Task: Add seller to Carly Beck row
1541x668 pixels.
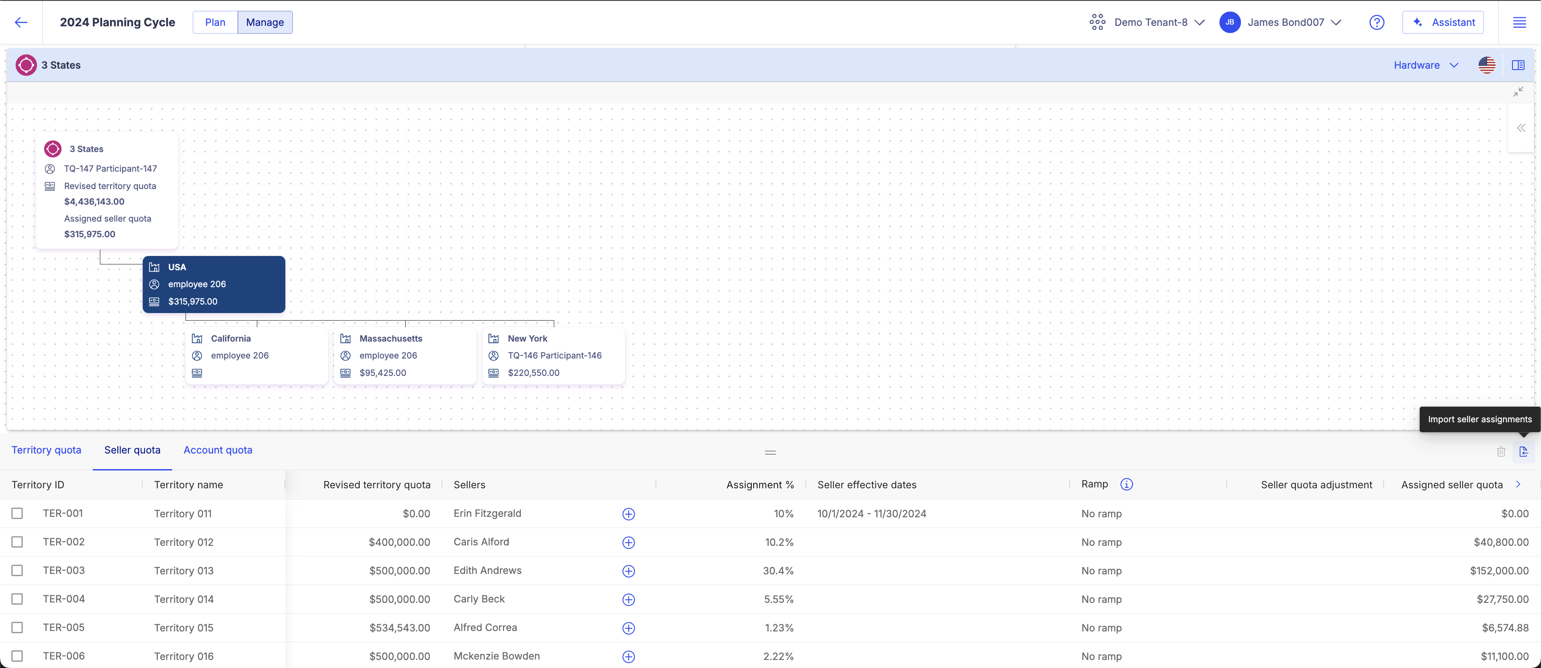Action: [628, 599]
